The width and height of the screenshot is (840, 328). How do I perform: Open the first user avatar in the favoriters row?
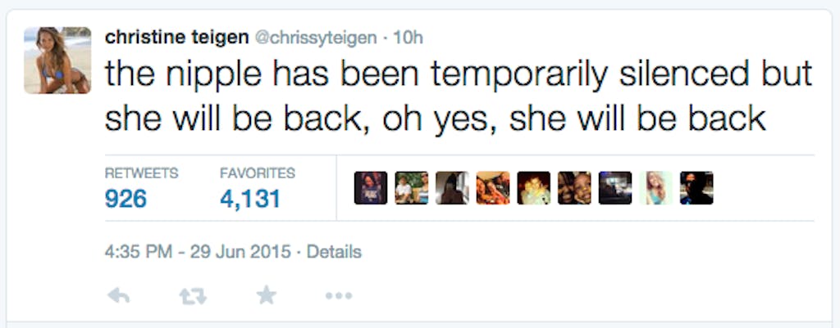pos(371,187)
